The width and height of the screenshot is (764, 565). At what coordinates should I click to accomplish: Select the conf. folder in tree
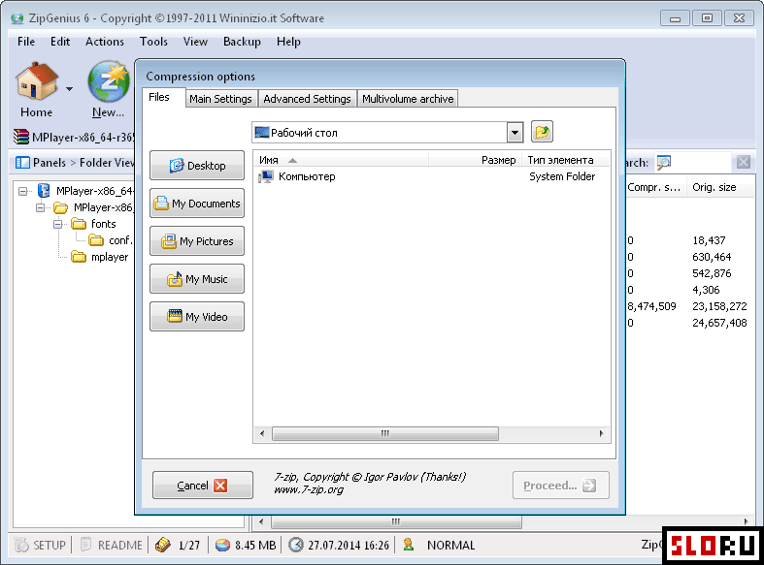[120, 240]
